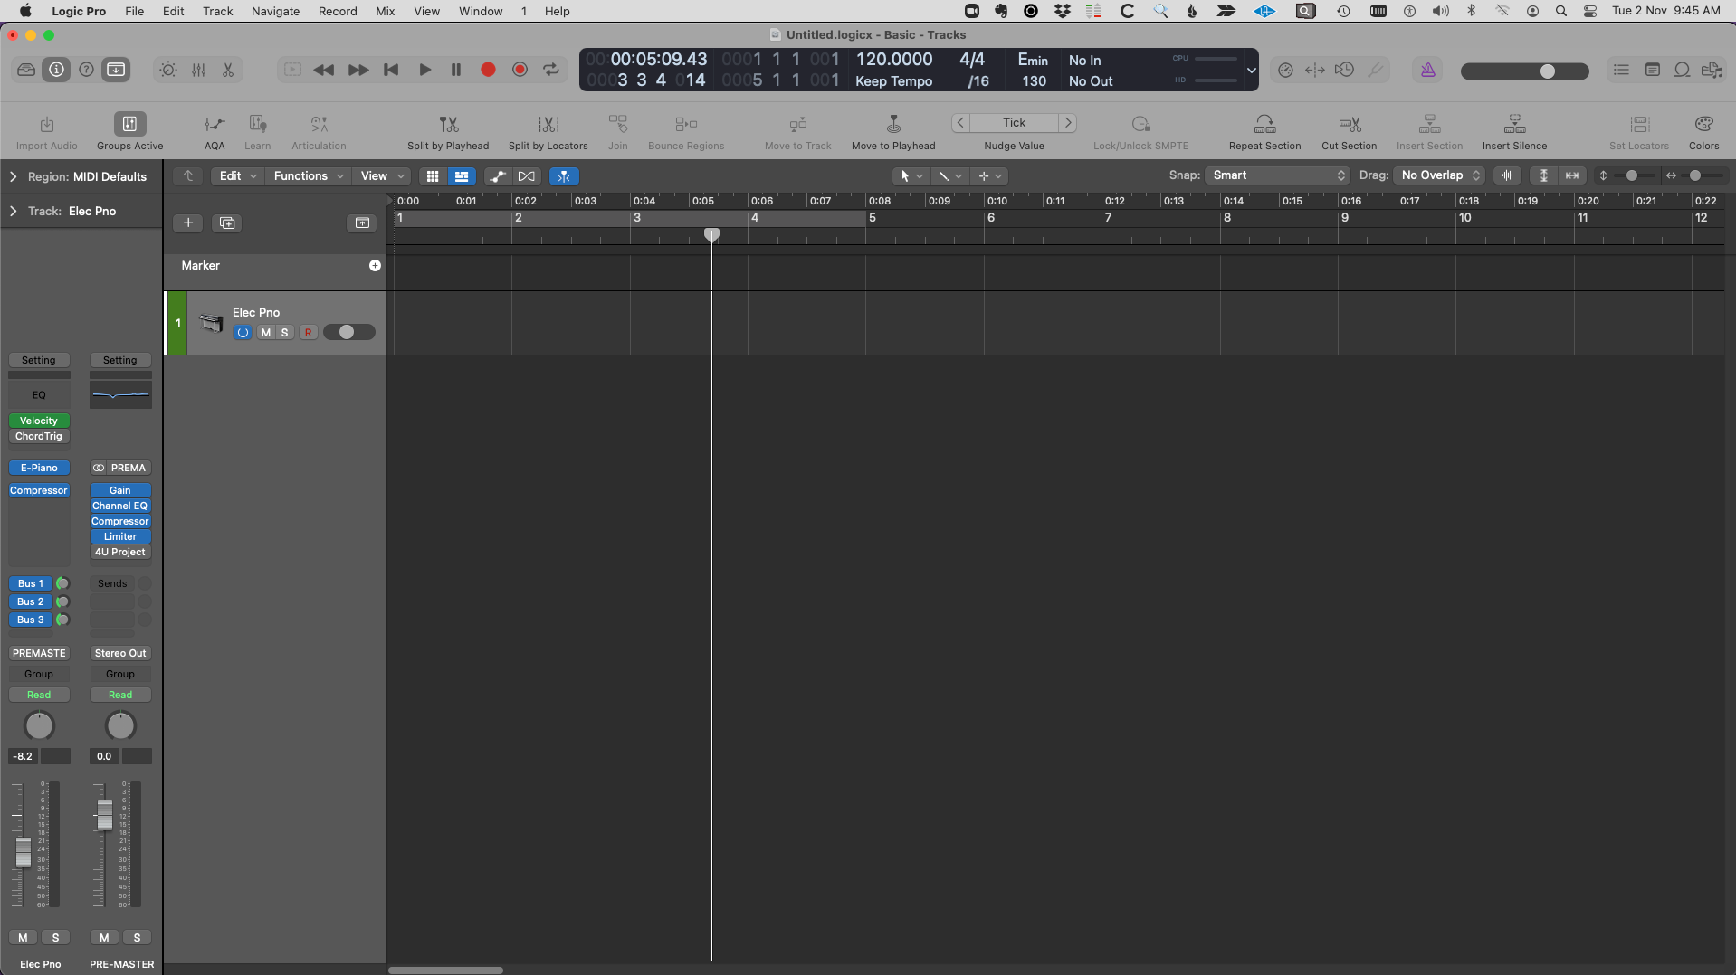Viewport: 1736px width, 975px height.
Task: Select the Split by Playhead tool
Action: point(448,129)
